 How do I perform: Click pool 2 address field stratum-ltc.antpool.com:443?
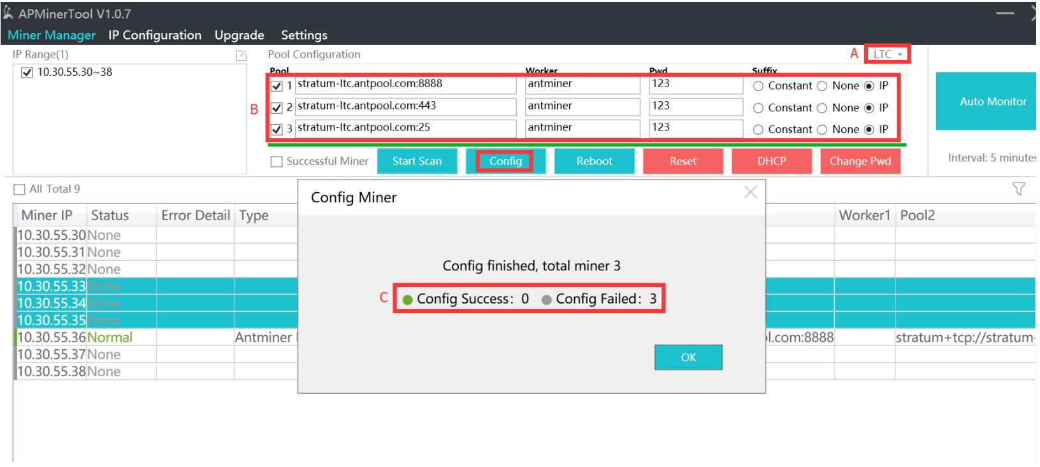pos(406,107)
